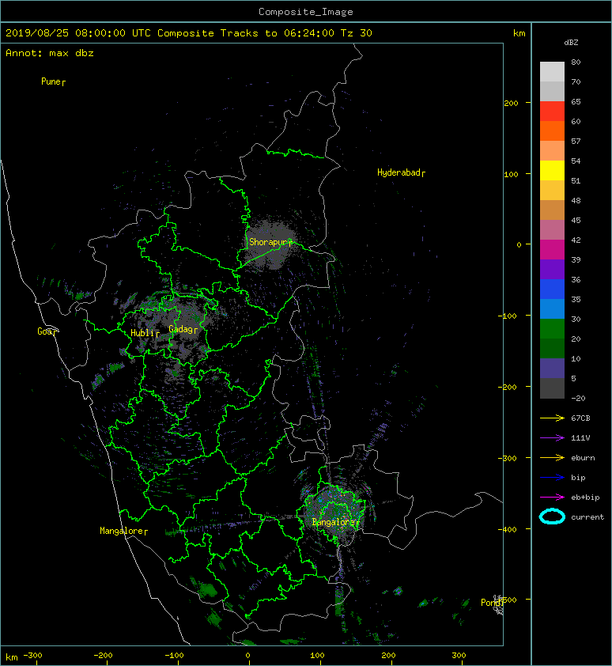Viewport: 612px width, 666px height.
Task: Click the eb+bip legend text
Action: [585, 498]
